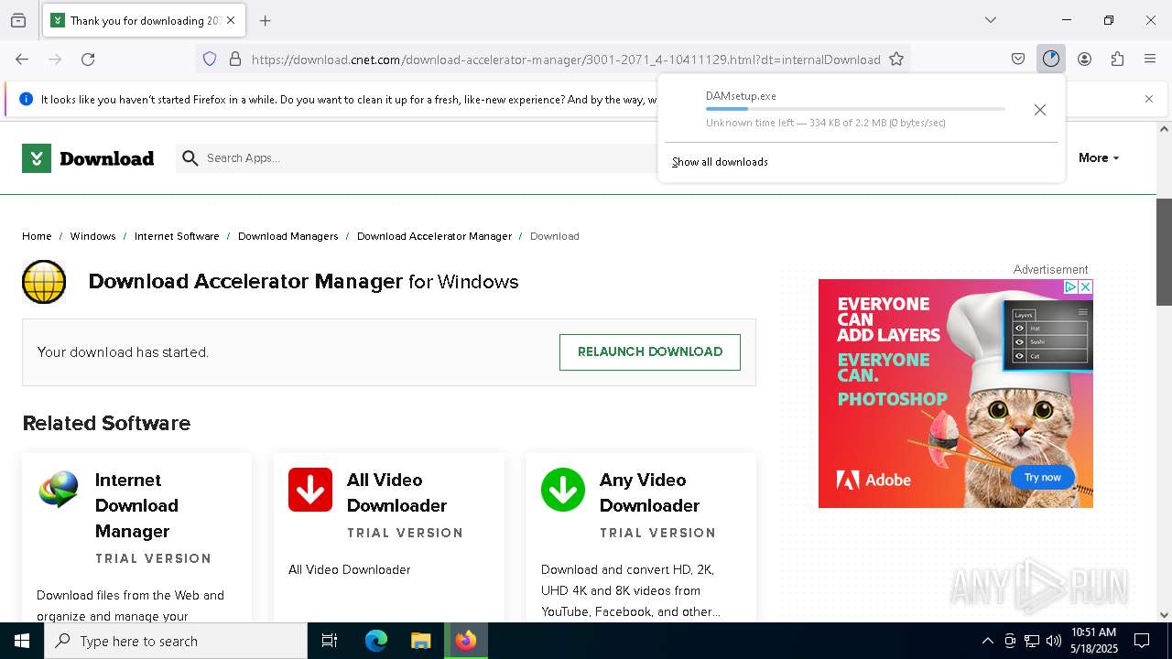Expand list all tabs dropdown

[x=991, y=20]
